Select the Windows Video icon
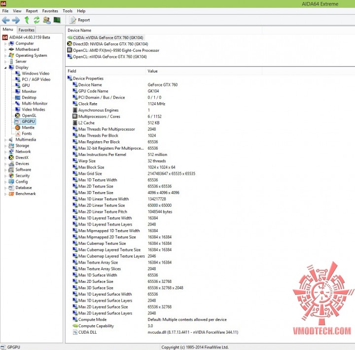Viewport: 355px width, 350px height. pyautogui.click(x=18, y=74)
